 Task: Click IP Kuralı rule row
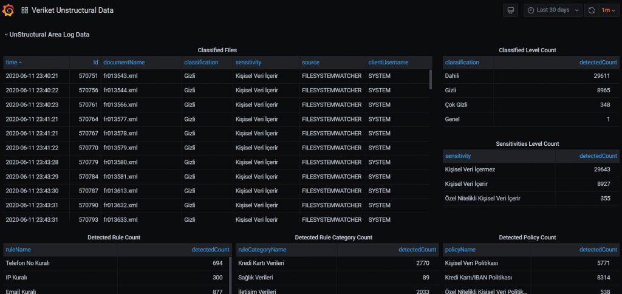click(x=116, y=278)
